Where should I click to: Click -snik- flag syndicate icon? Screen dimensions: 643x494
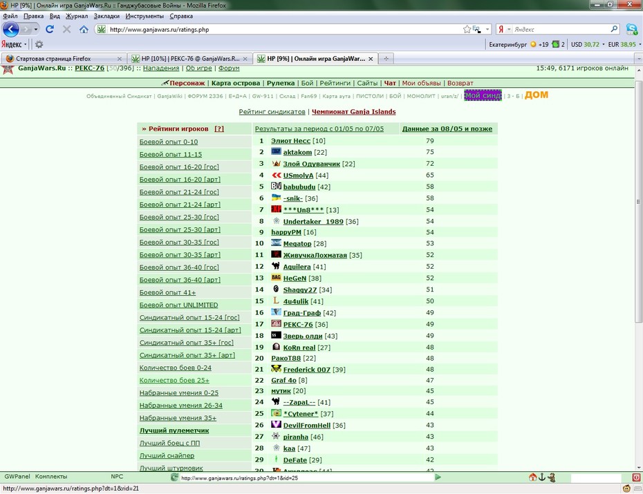(276, 198)
